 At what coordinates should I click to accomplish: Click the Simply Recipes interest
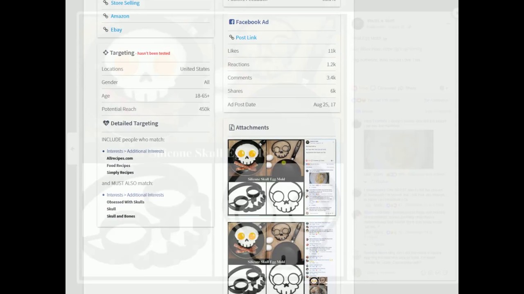point(120,172)
